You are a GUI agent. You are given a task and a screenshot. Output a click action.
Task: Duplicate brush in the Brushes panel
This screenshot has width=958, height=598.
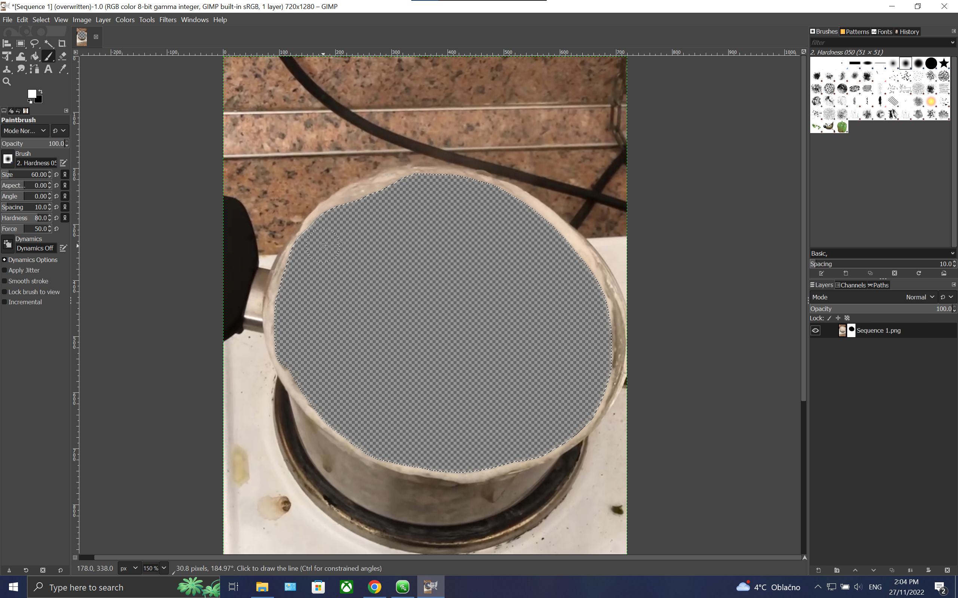870,273
